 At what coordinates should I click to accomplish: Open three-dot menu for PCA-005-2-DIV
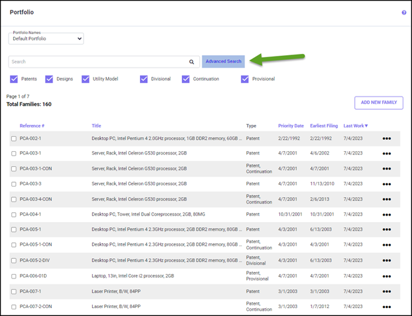click(386, 261)
